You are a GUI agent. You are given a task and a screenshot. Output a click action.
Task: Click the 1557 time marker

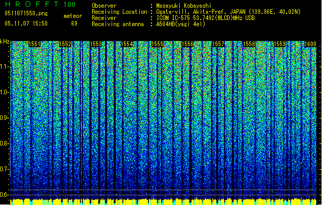pyautogui.click(x=218, y=44)
